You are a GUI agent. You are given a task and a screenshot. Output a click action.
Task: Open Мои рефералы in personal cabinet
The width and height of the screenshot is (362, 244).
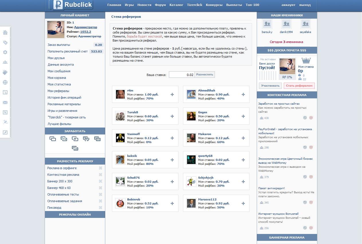tap(58, 91)
